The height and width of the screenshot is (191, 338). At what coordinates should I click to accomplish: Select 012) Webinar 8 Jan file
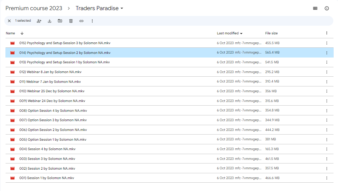(x=169, y=72)
